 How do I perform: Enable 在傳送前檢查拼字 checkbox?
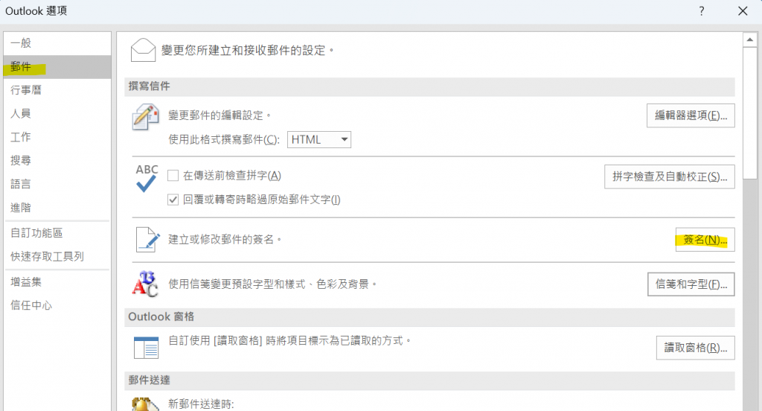click(x=173, y=176)
